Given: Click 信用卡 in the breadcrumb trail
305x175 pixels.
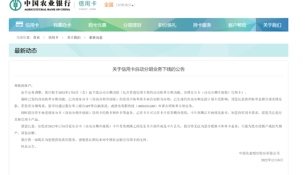Looking at the screenshot, I should pos(53,38).
